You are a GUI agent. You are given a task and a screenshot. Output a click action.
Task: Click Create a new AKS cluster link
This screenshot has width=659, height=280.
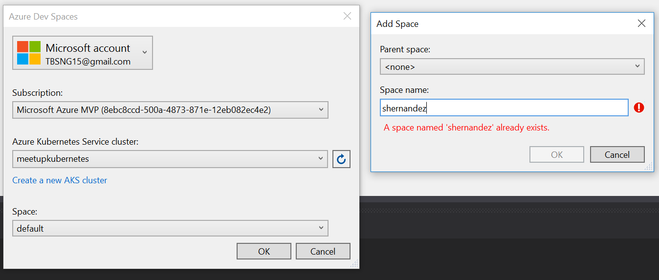(x=60, y=180)
